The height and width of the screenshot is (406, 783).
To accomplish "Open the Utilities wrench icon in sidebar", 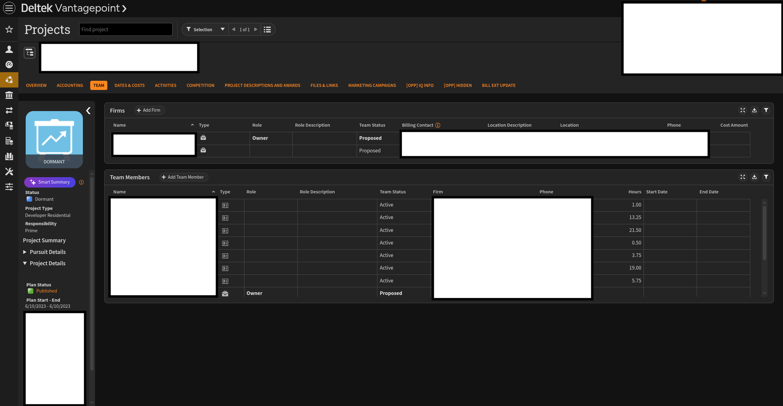I will click(9, 171).
